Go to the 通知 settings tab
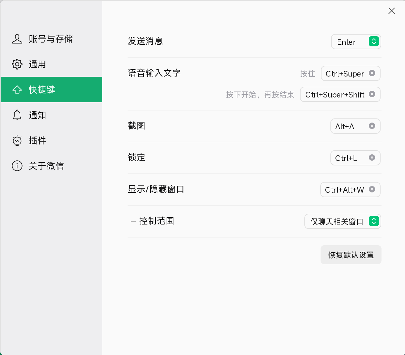The width and height of the screenshot is (405, 355). coord(51,115)
